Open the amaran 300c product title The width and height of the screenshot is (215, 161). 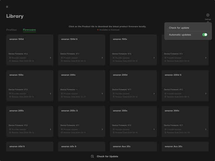click(120, 111)
